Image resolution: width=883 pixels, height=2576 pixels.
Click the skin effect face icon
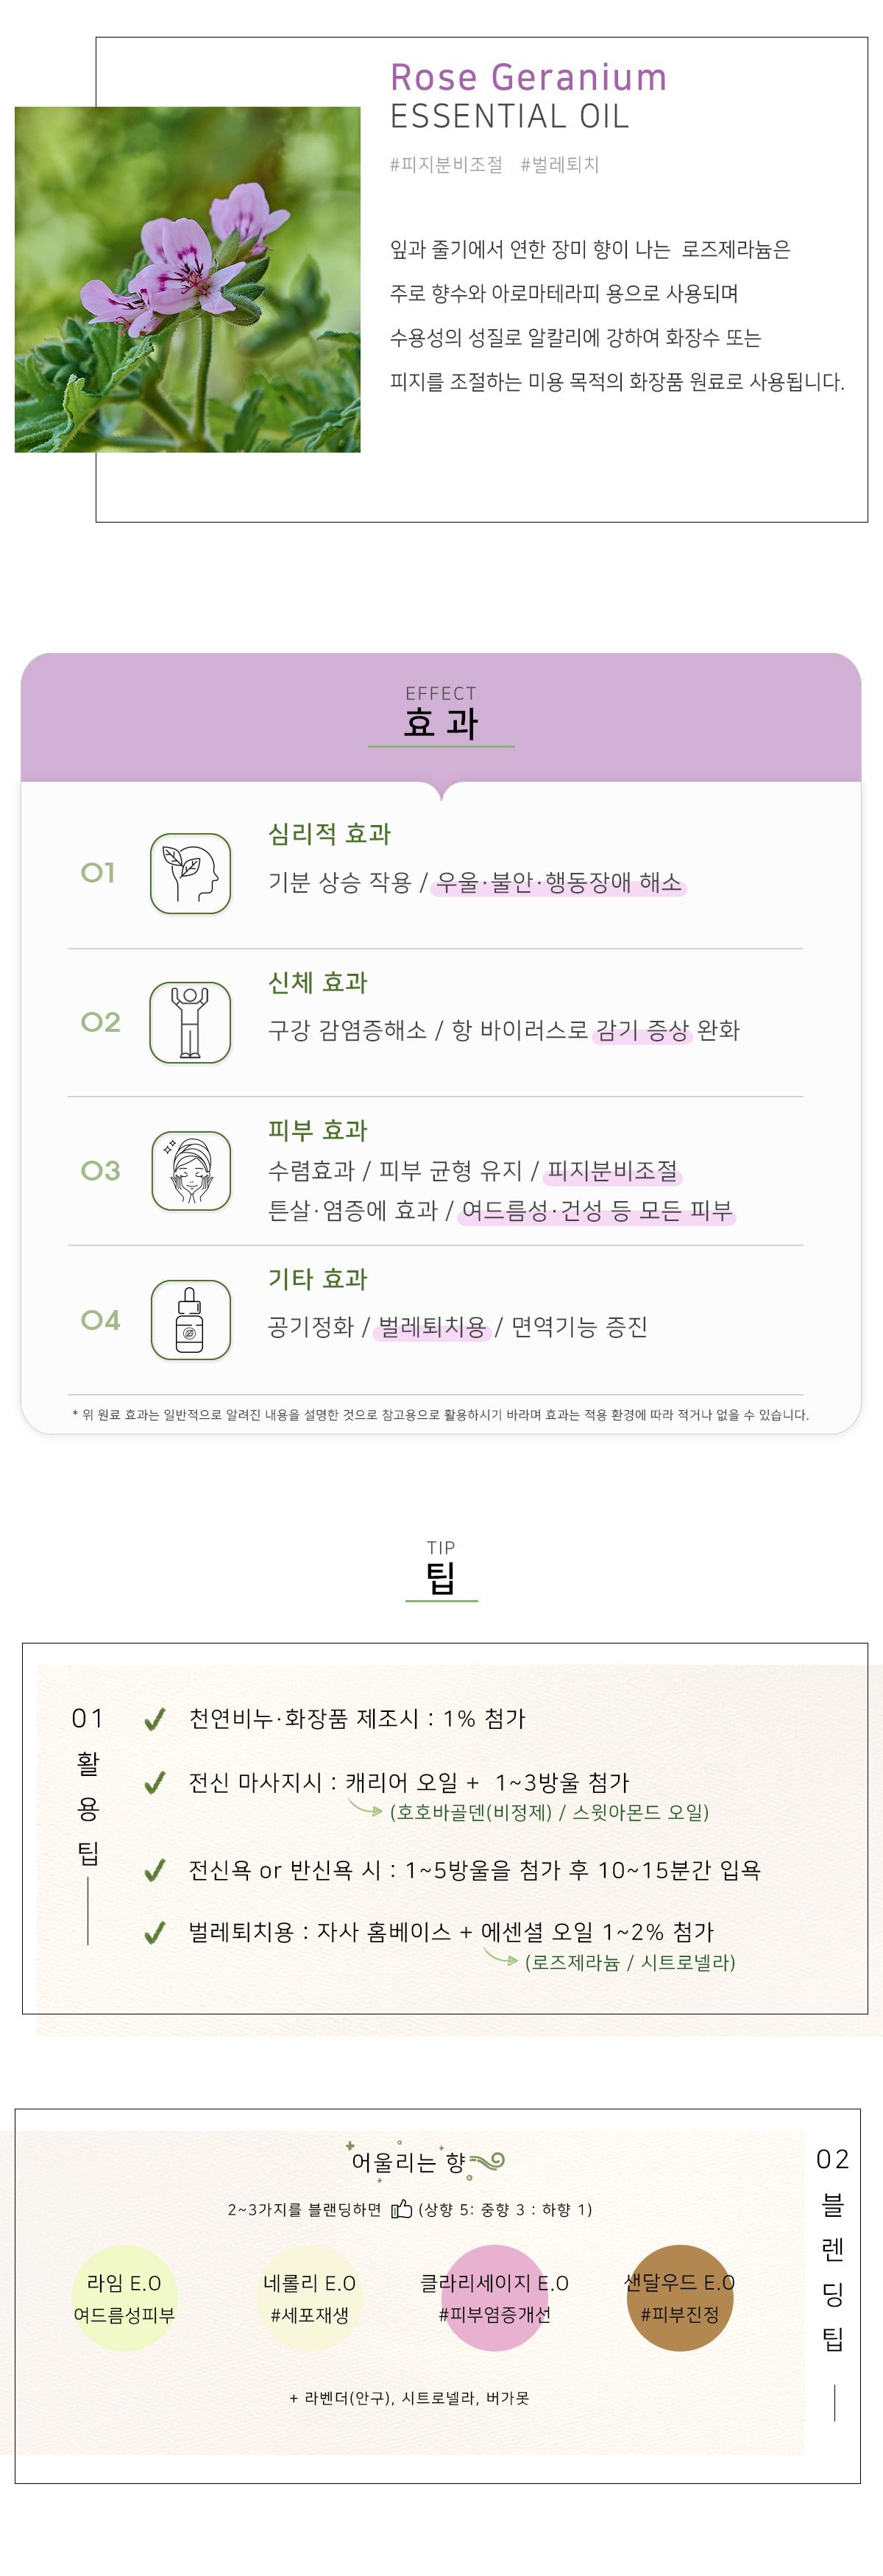(x=190, y=1170)
